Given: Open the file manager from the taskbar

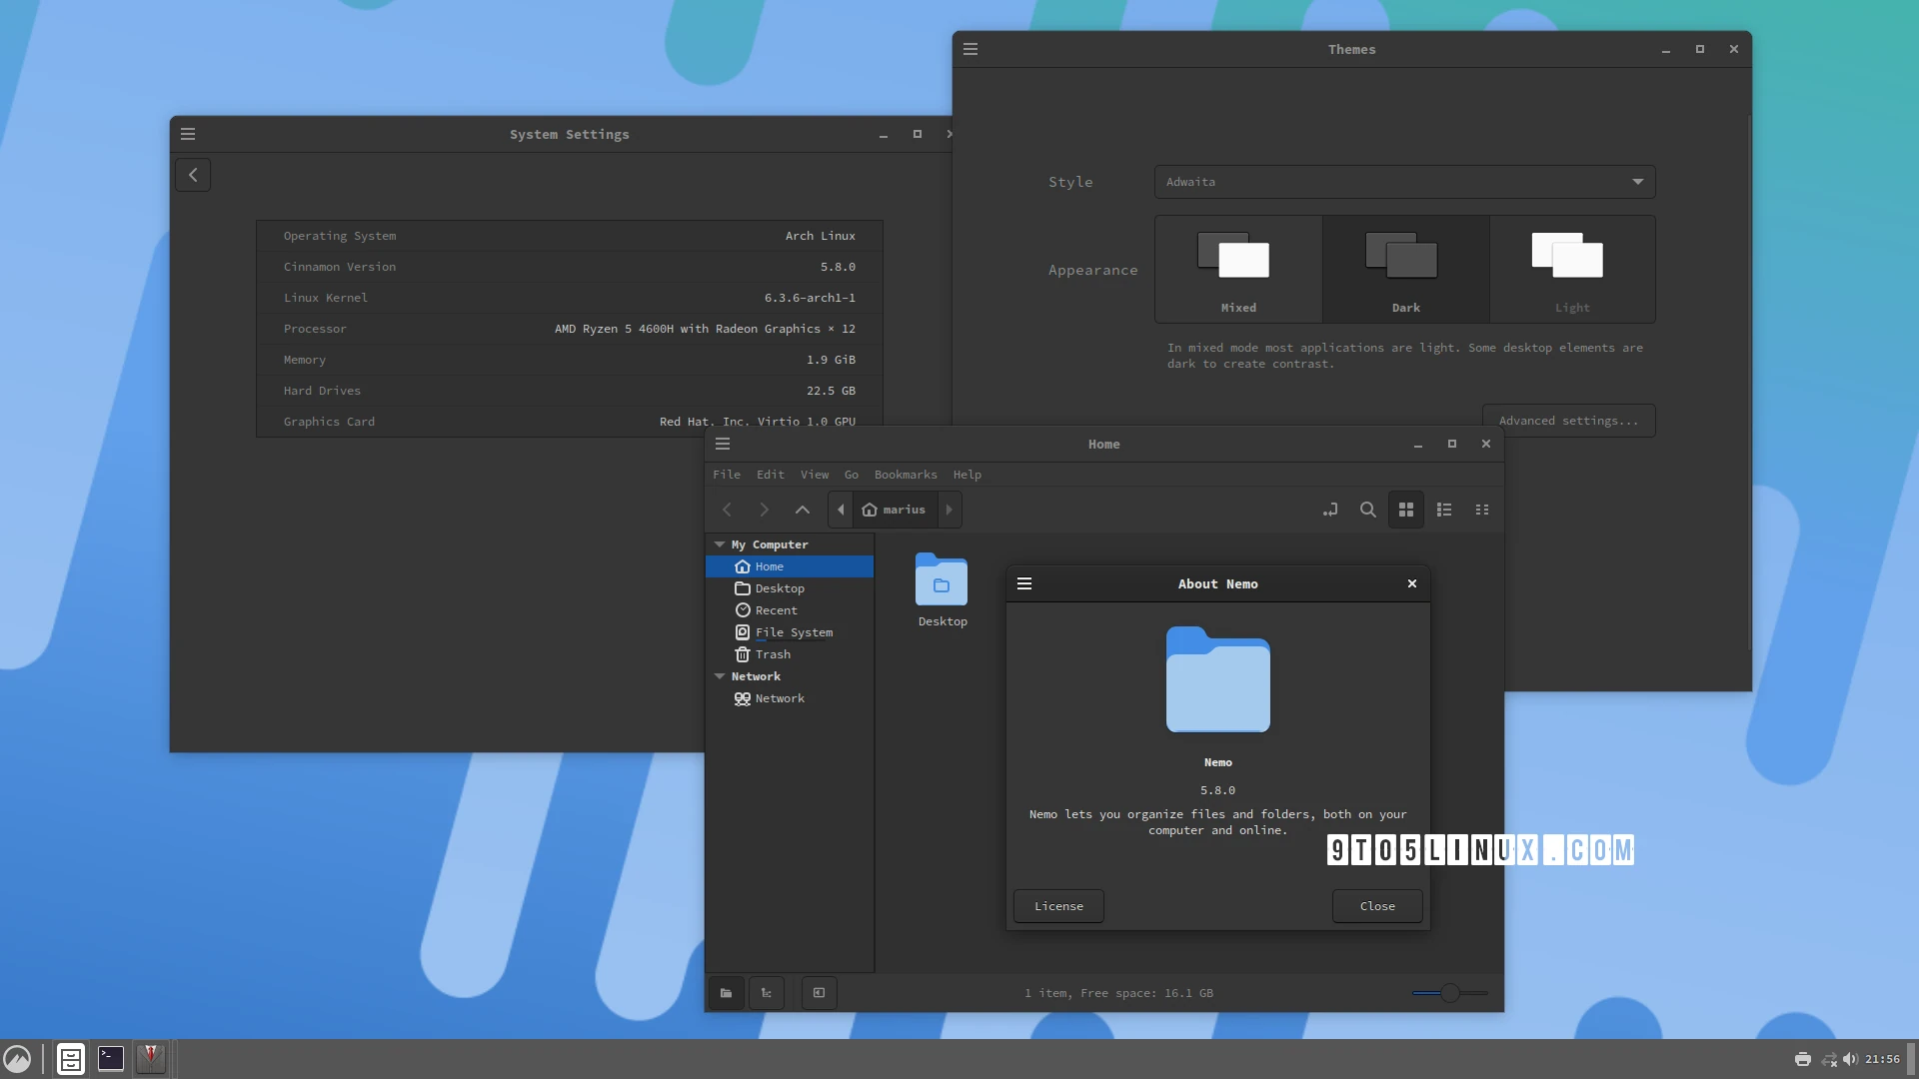Looking at the screenshot, I should (70, 1058).
